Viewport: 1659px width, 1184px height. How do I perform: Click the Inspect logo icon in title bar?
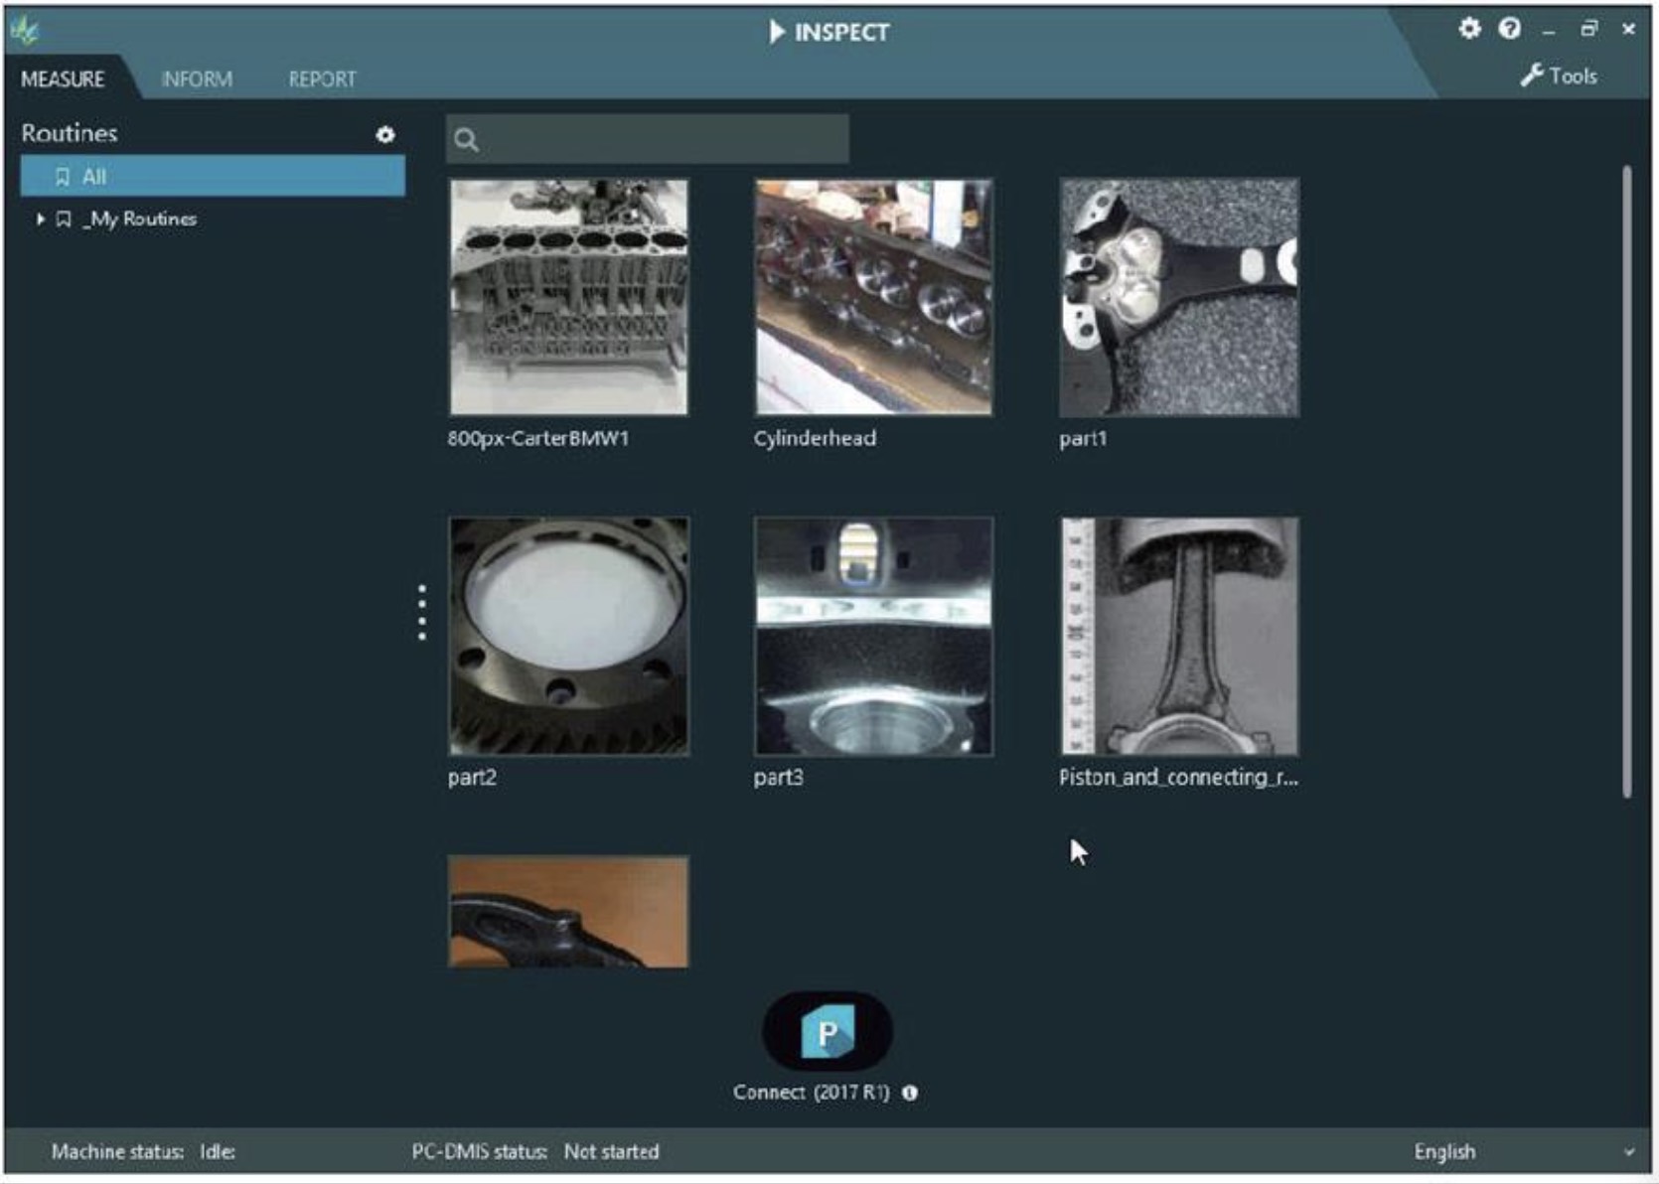coord(24,31)
